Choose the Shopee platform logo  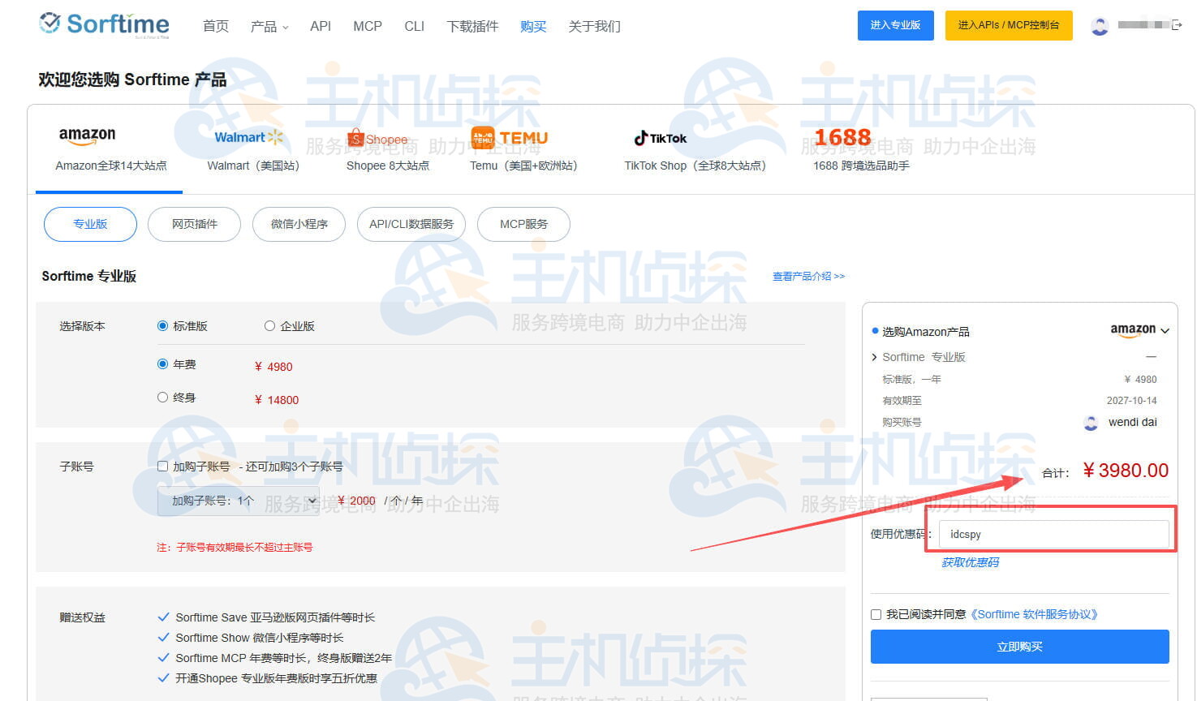point(377,138)
